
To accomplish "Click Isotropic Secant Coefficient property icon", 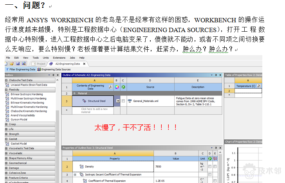I will 81,174.
